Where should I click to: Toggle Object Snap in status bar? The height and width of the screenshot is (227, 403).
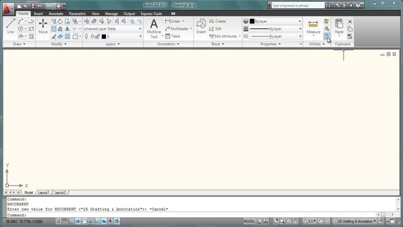pyautogui.click(x=84, y=221)
